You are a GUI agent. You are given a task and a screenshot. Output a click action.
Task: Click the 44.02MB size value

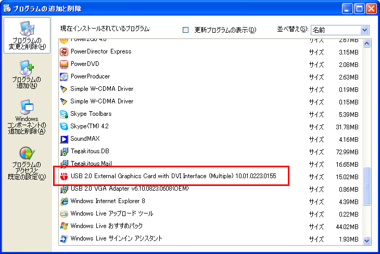pyautogui.click(x=347, y=226)
